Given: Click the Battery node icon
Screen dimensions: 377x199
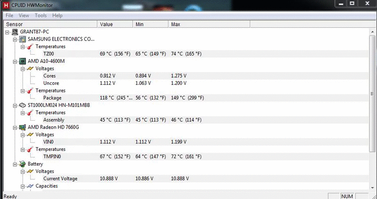Looking at the screenshot, I should tap(23, 164).
